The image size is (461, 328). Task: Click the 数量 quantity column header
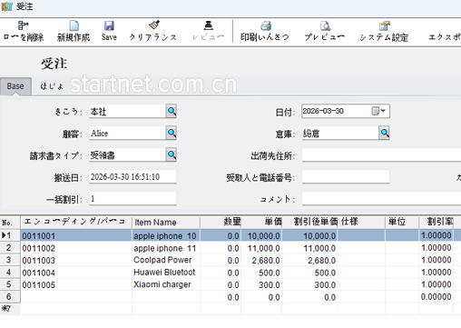pyautogui.click(x=221, y=223)
